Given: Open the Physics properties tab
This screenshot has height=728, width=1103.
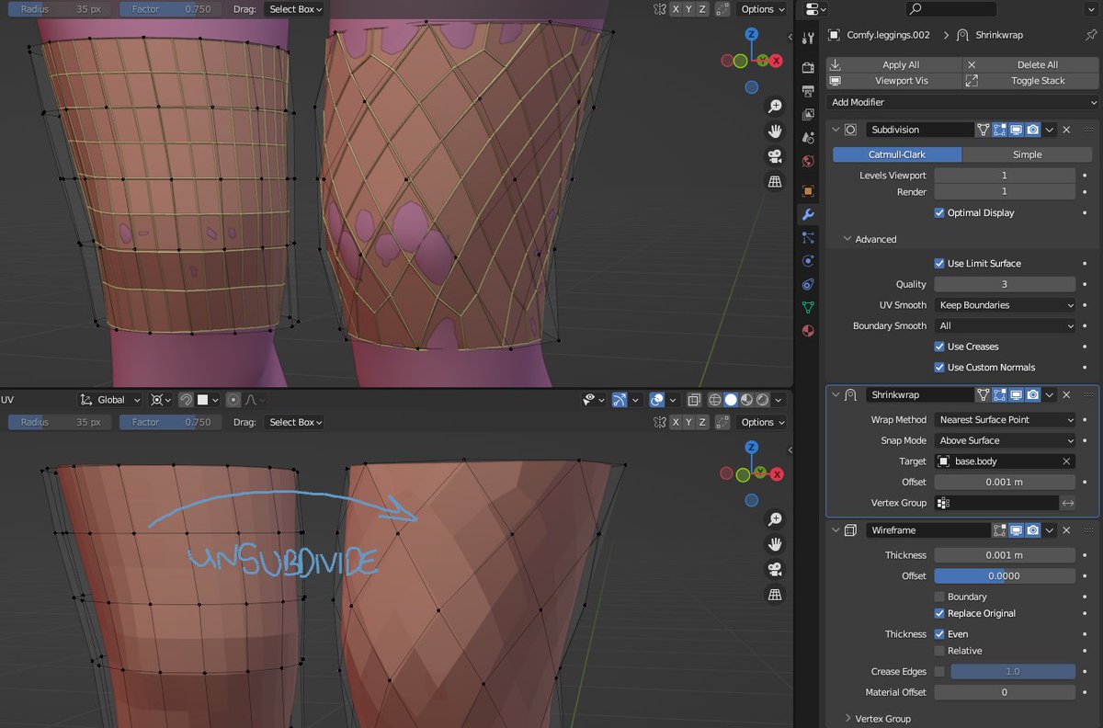Looking at the screenshot, I should pos(808,261).
